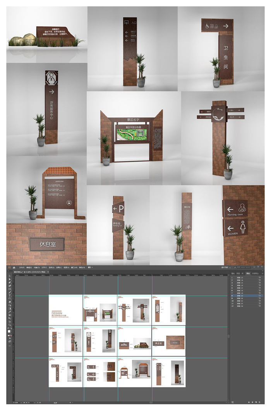Open the 窗口(W) menu

pyautogui.click(x=74, y=268)
